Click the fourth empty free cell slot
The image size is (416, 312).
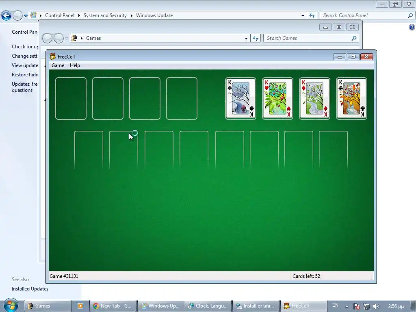point(182,98)
